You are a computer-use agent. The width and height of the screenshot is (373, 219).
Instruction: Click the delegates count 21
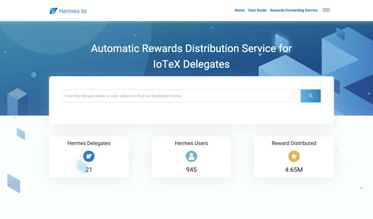pos(89,170)
